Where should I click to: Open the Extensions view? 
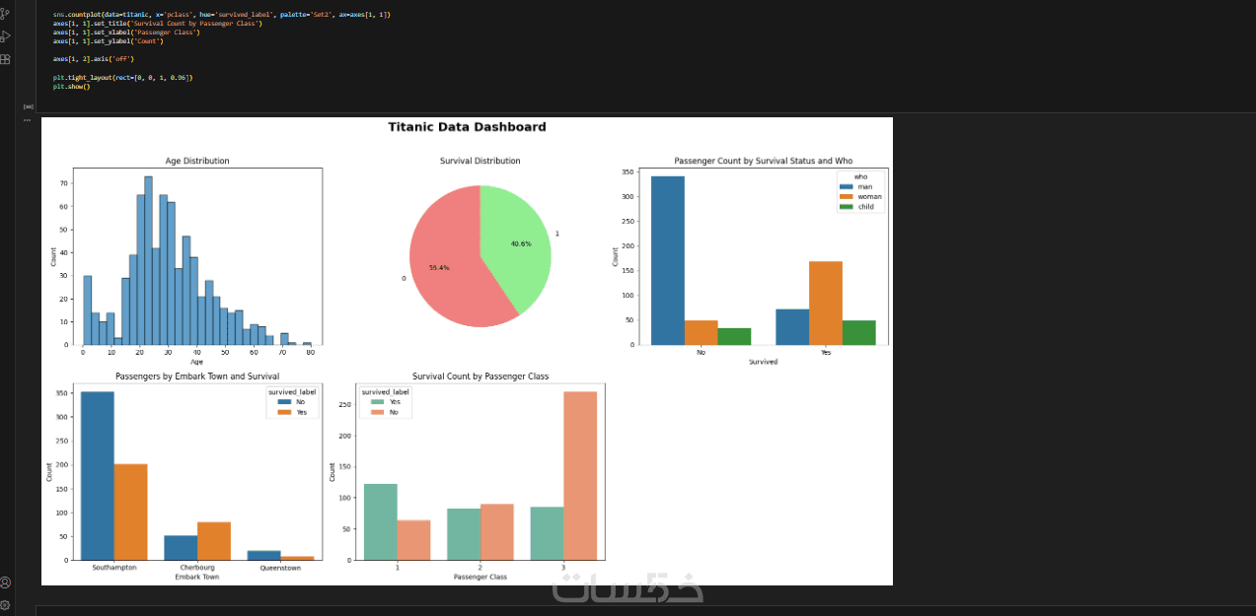point(6,59)
